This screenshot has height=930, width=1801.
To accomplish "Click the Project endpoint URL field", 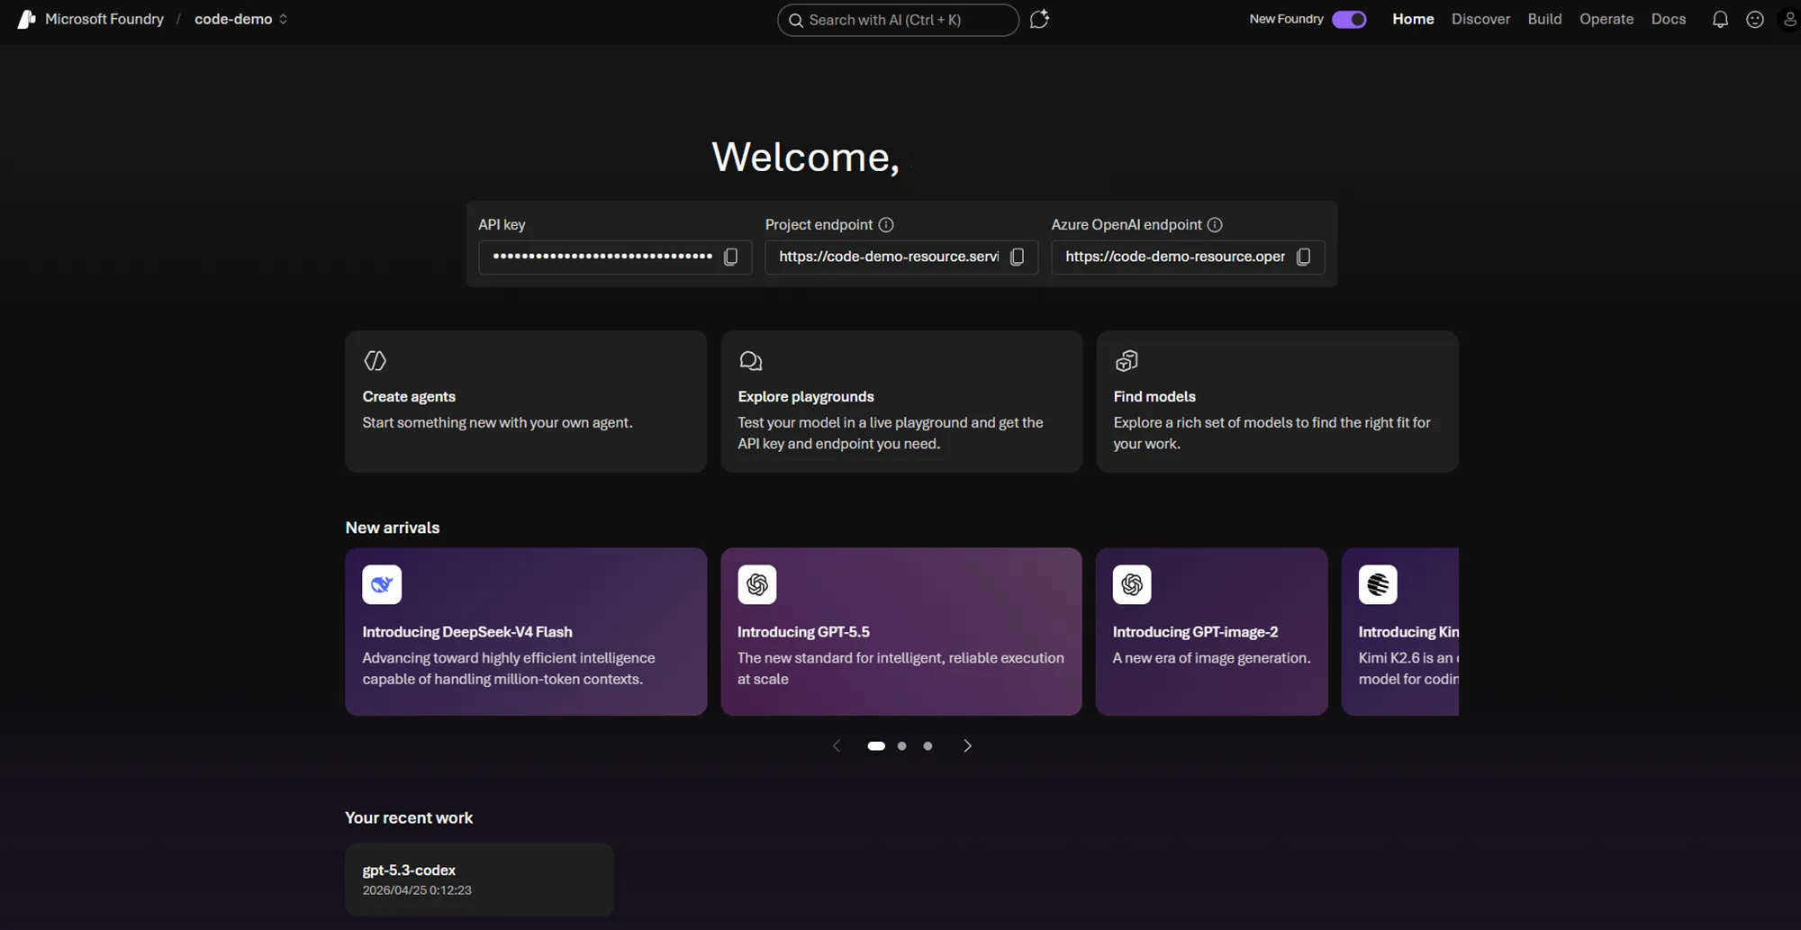I will 901,257.
